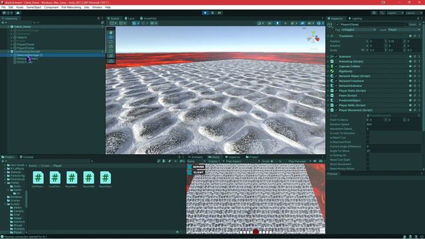Open the Free Aspect dropdown in Game view
The height and width of the screenshot is (239, 425).
tap(242, 161)
